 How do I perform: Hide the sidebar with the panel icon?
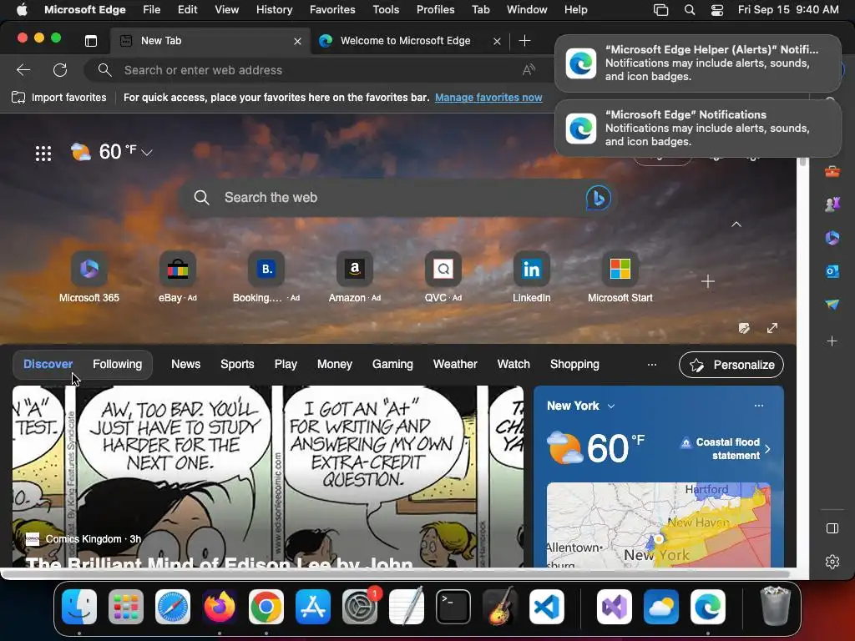[x=832, y=528]
